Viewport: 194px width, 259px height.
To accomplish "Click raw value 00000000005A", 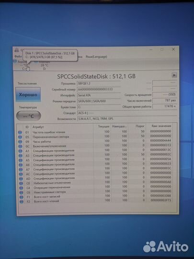I will pos(160,159).
